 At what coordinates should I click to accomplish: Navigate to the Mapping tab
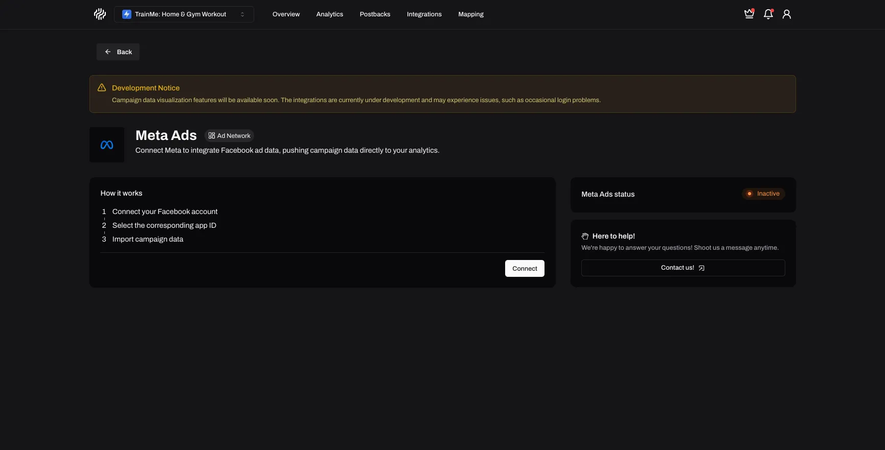[471, 14]
